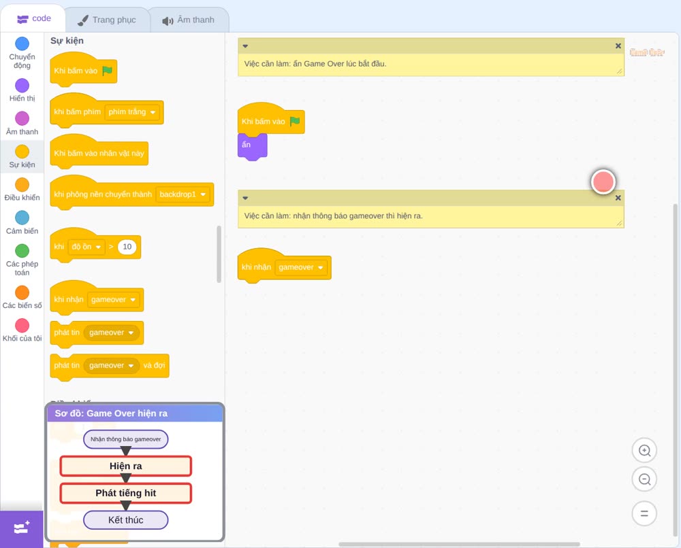
Task: Zoom in on the workspace
Action: click(x=644, y=451)
